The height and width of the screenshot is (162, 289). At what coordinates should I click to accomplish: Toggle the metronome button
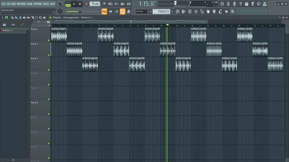click(x=104, y=4)
